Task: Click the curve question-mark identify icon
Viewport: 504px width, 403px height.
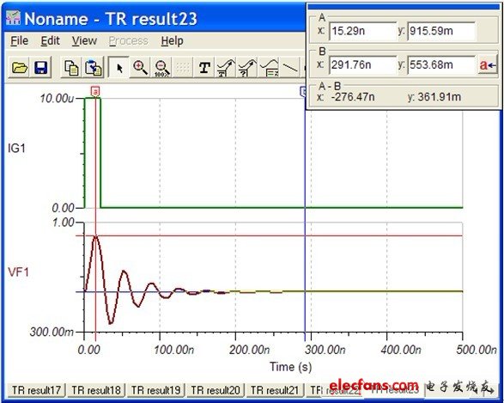Action: [247, 68]
